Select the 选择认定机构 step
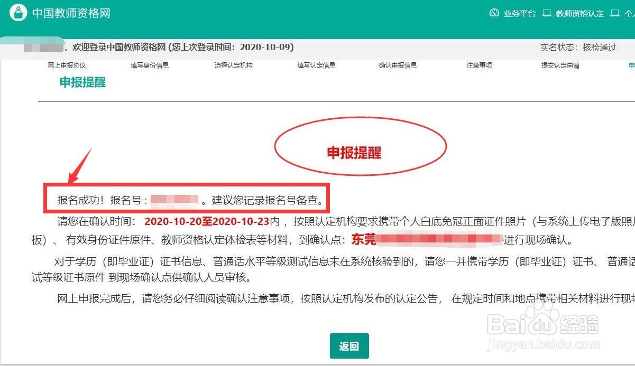This screenshot has height=366, width=635. pyautogui.click(x=233, y=65)
